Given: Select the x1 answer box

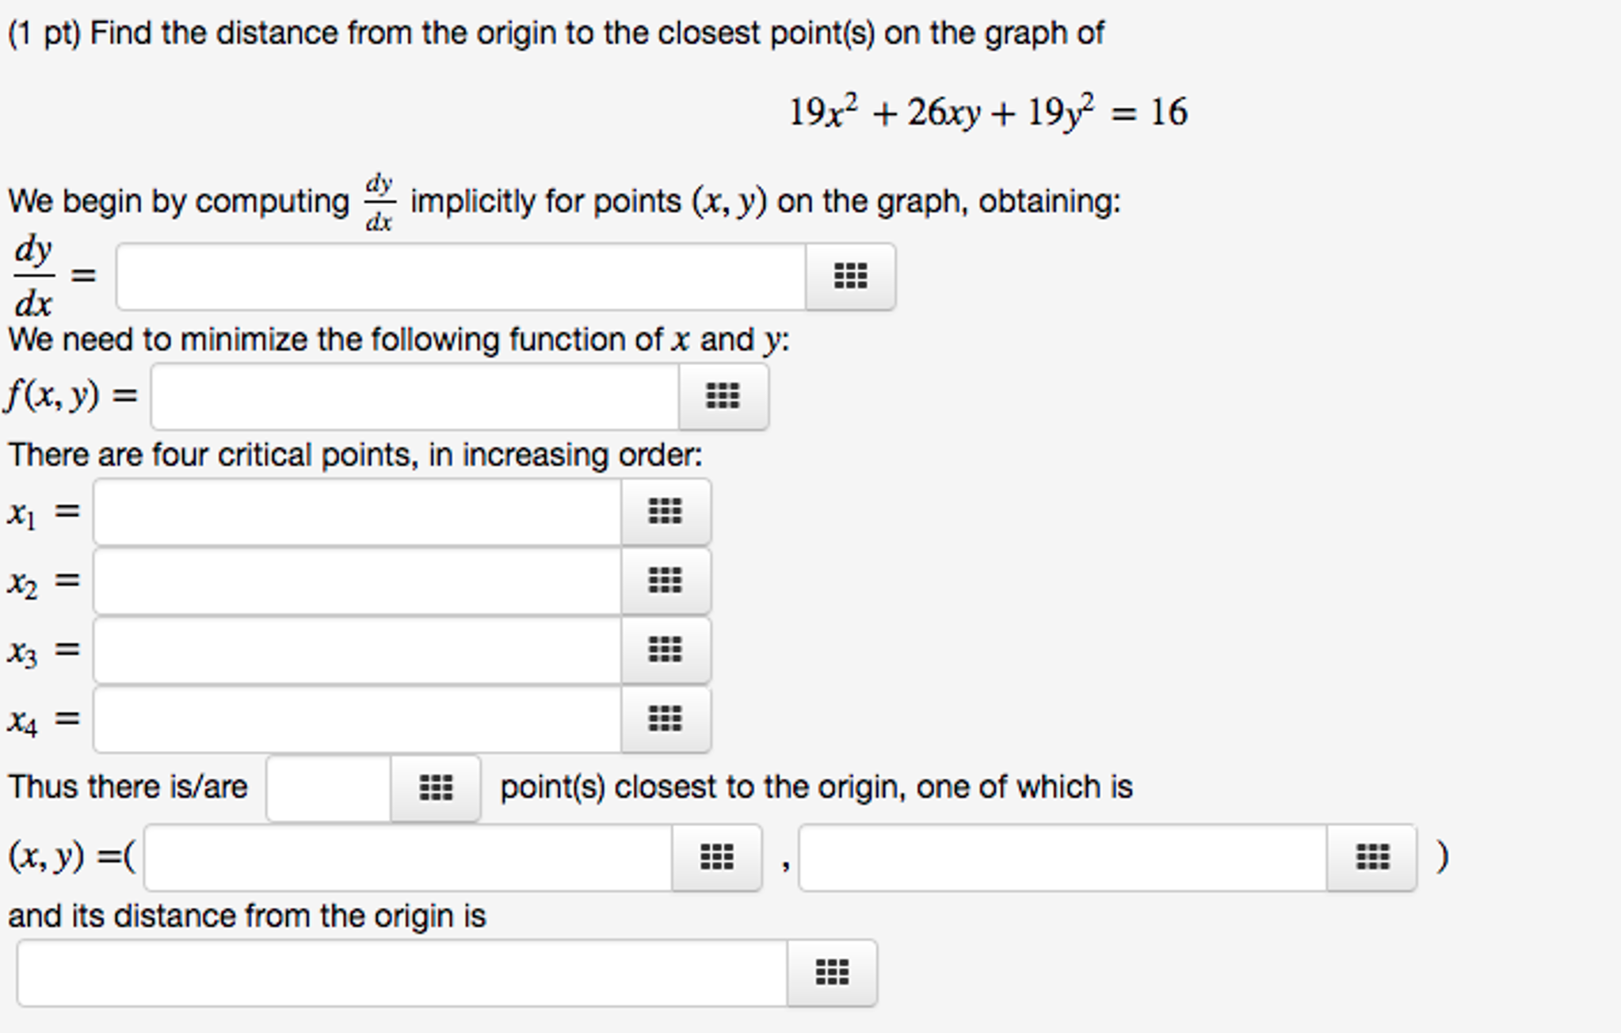Looking at the screenshot, I should (357, 512).
